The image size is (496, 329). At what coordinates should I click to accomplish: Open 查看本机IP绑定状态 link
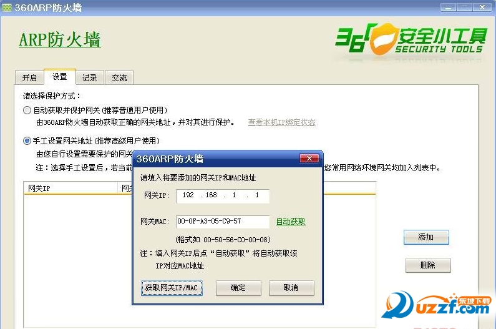click(281, 122)
